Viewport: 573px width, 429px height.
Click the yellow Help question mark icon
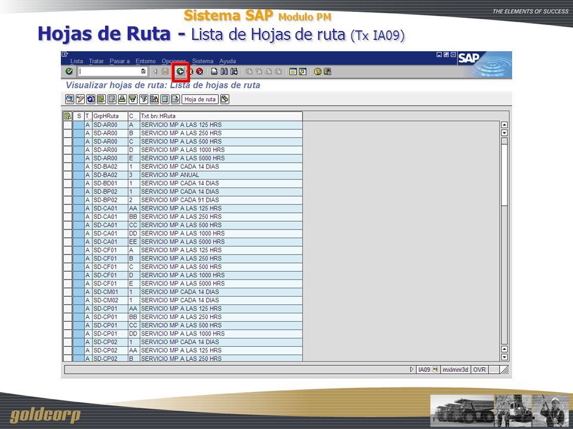pos(318,71)
